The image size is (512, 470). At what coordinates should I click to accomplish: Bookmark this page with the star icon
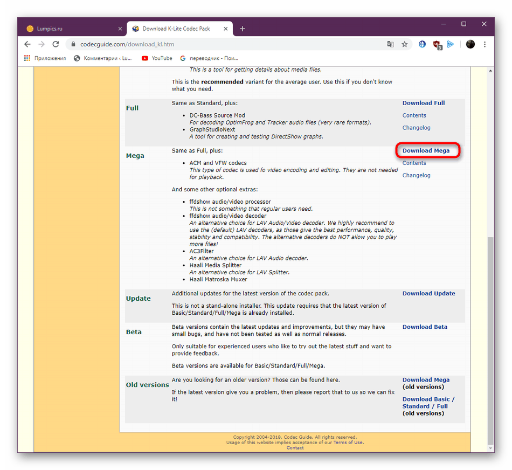click(x=405, y=44)
